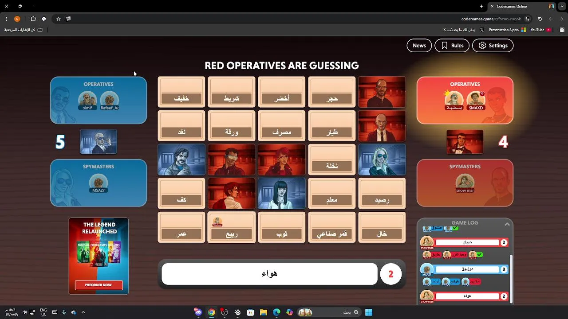Click the current clue field هواء
The image size is (568, 319).
point(270,274)
